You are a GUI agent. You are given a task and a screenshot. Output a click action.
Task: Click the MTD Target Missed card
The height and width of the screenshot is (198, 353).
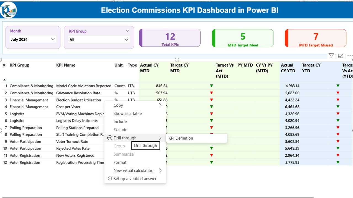tap(315, 38)
